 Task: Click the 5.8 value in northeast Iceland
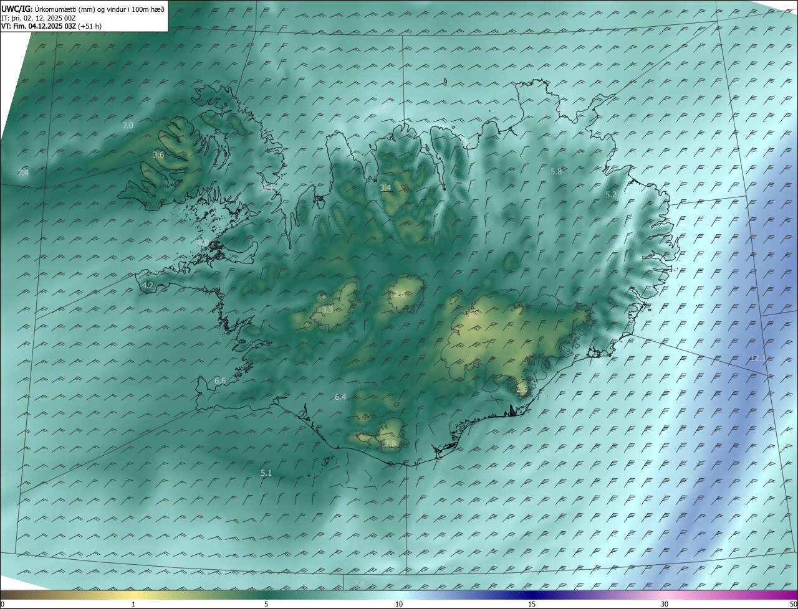556,171
